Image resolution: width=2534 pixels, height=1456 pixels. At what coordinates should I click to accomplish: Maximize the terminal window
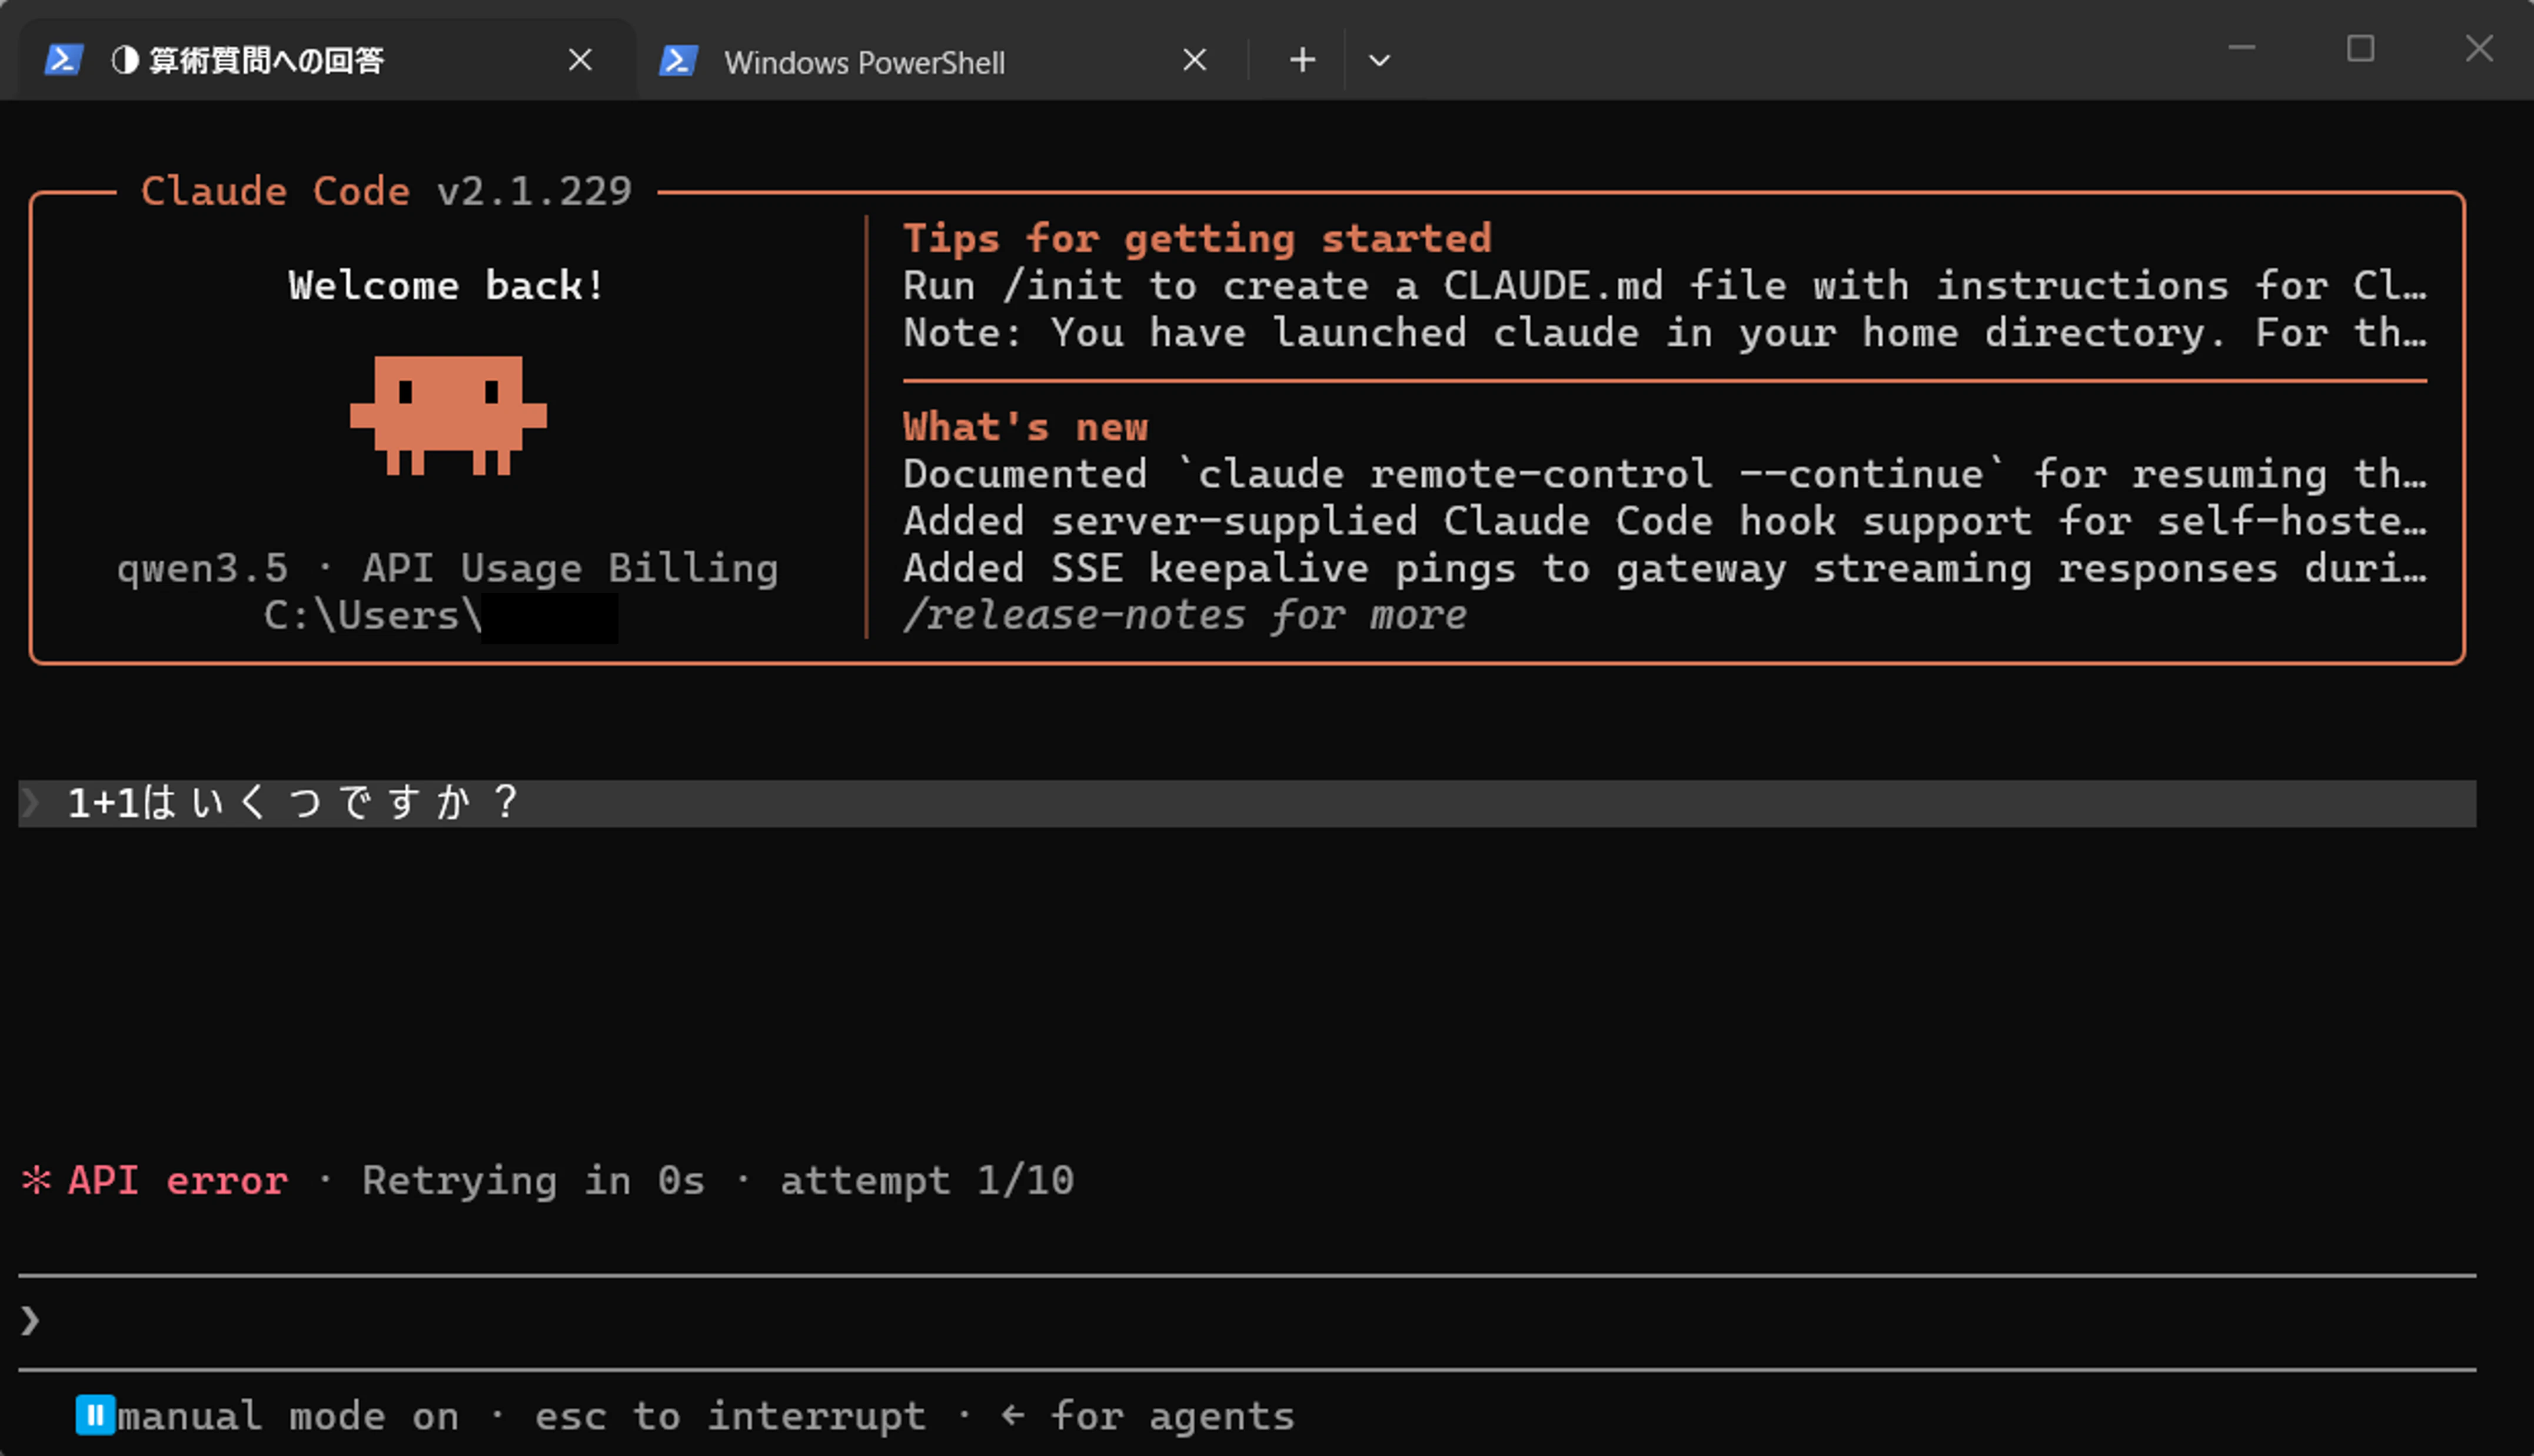2360,48
